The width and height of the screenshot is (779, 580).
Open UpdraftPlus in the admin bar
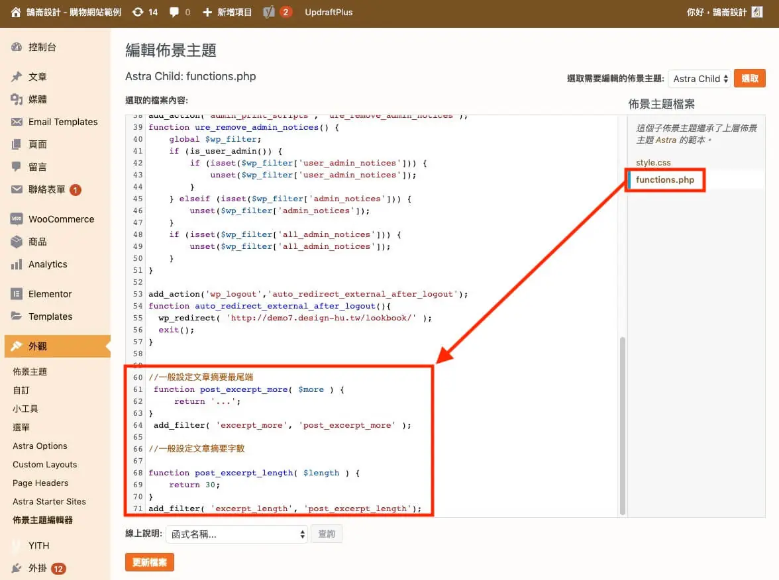click(x=329, y=13)
